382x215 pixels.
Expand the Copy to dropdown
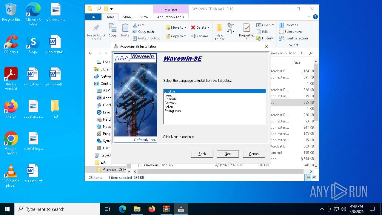pos(185,36)
